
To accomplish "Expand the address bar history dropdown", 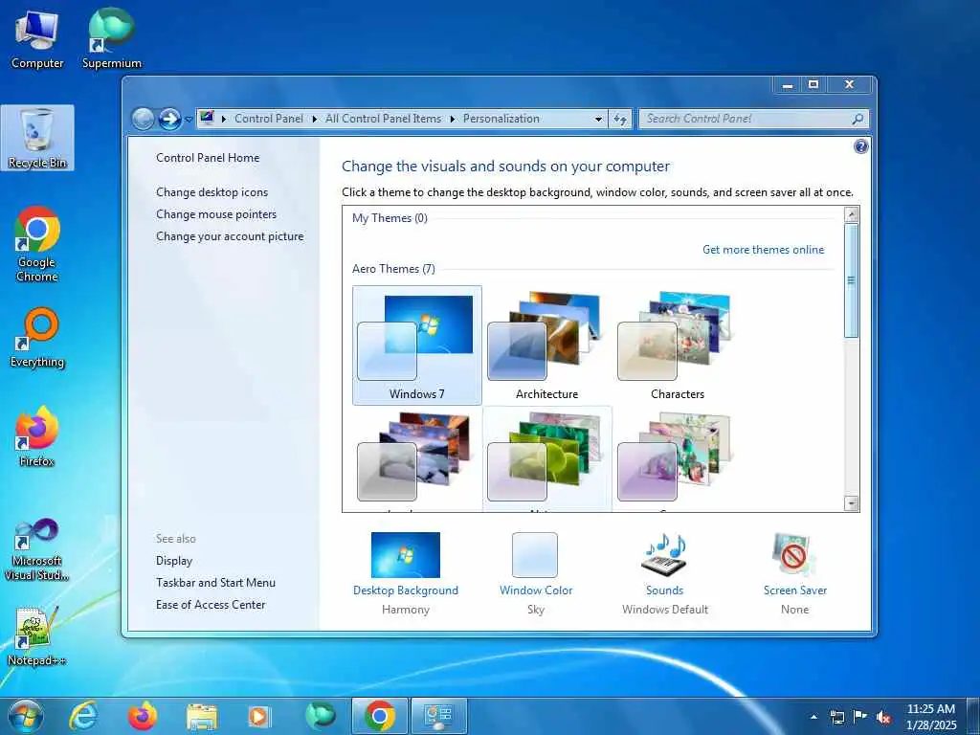I will point(598,119).
